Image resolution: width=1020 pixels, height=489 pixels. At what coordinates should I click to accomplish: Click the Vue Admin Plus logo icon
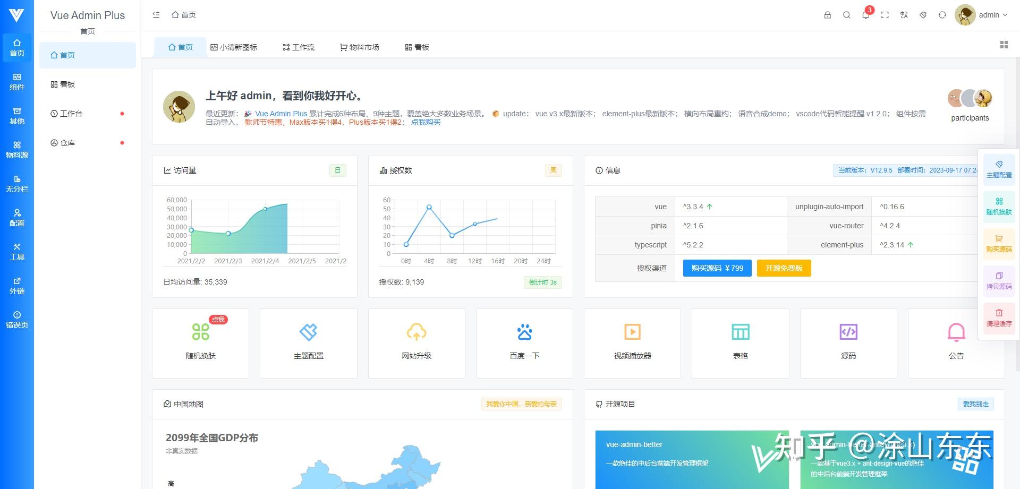16,15
